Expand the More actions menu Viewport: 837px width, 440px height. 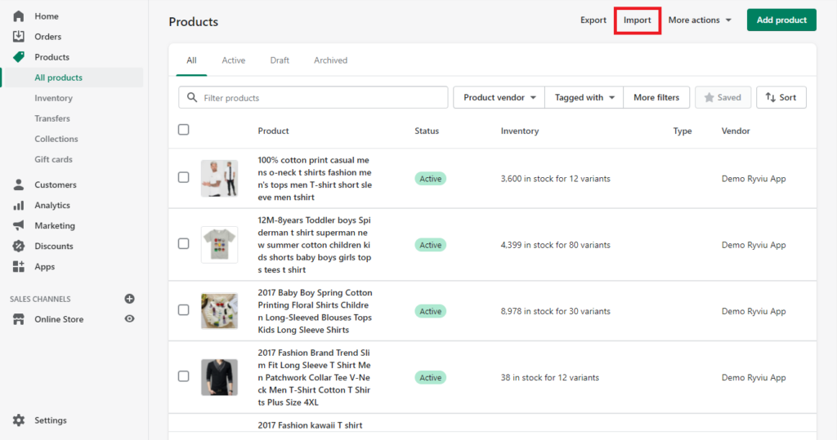(x=699, y=20)
